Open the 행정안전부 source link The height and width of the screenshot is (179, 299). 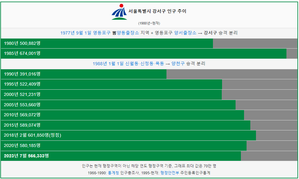tap(170, 173)
